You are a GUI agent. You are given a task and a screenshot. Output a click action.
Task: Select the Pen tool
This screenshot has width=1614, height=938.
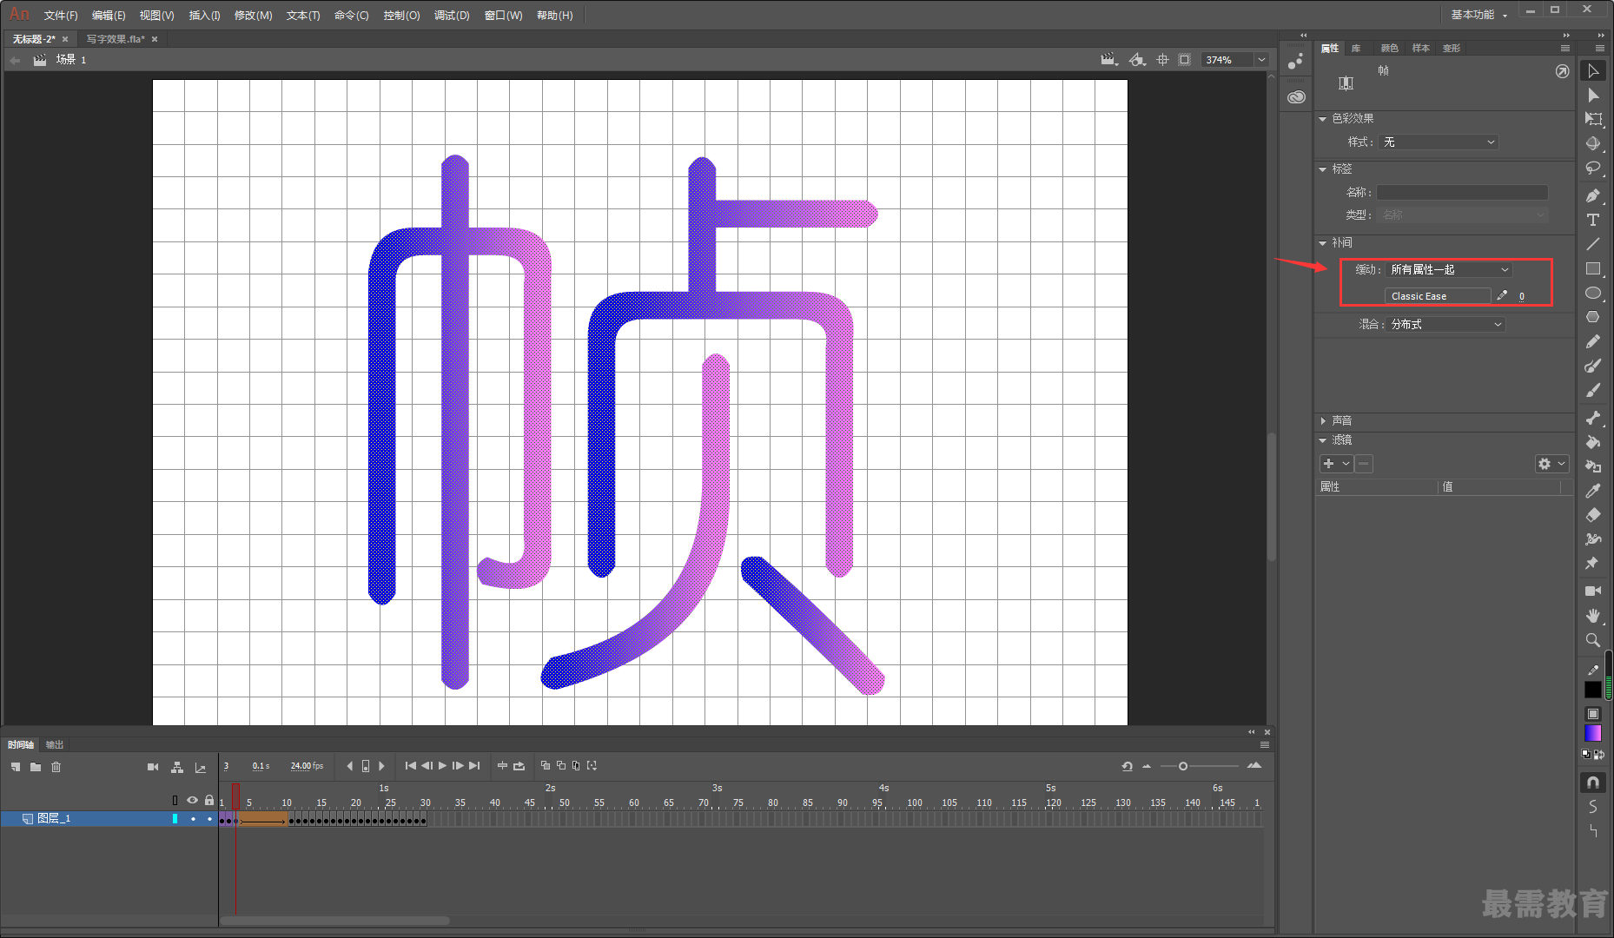pos(1592,195)
